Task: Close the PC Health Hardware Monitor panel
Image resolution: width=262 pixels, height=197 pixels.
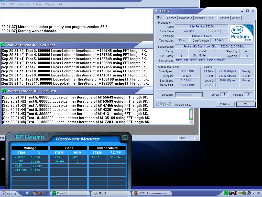Action: pos(125,138)
